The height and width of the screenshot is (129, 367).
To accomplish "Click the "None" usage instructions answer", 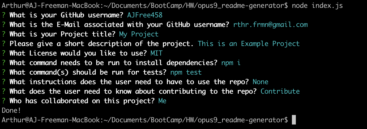I will click(260, 82).
